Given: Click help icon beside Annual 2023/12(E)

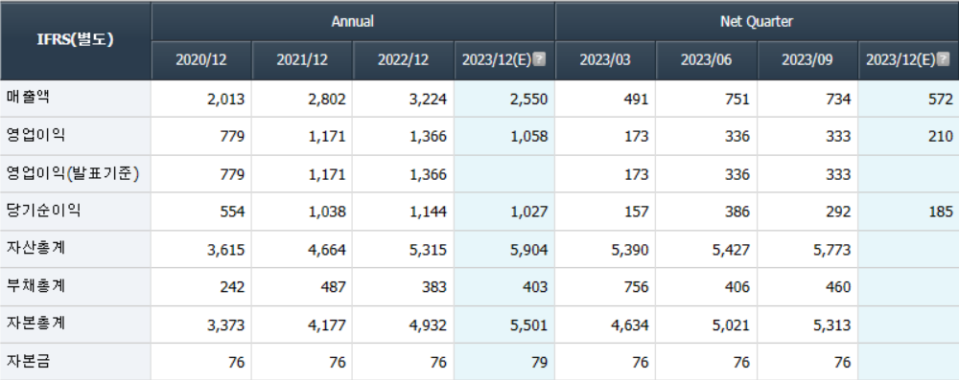Looking at the screenshot, I should coord(538,59).
